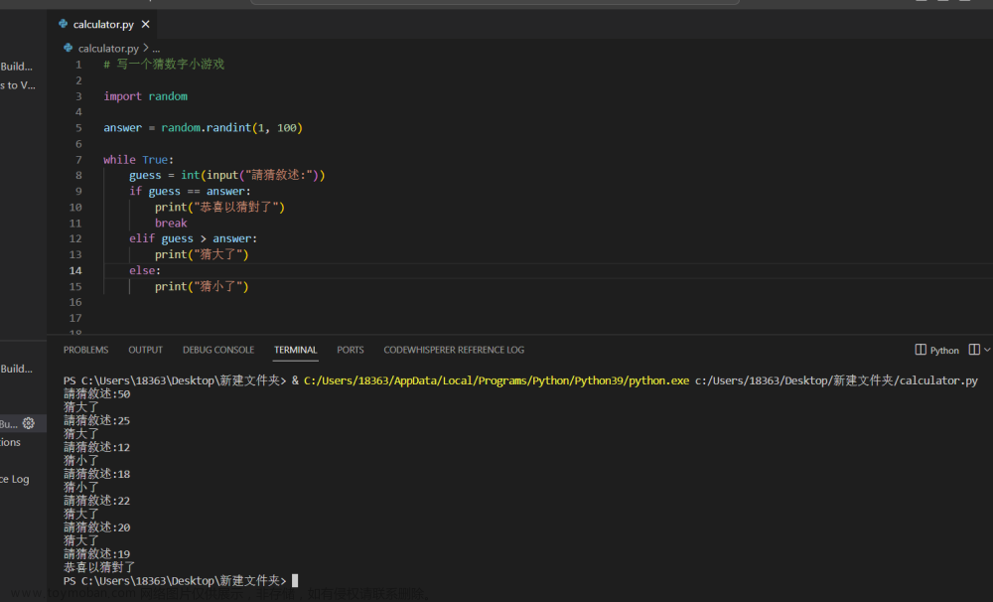Open the breadcrumb ellipsis symbol list

(157, 49)
